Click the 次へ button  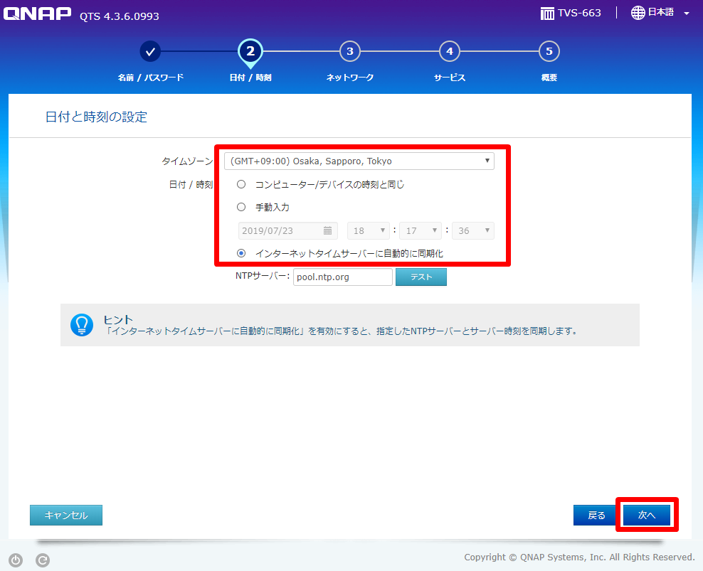tap(647, 516)
